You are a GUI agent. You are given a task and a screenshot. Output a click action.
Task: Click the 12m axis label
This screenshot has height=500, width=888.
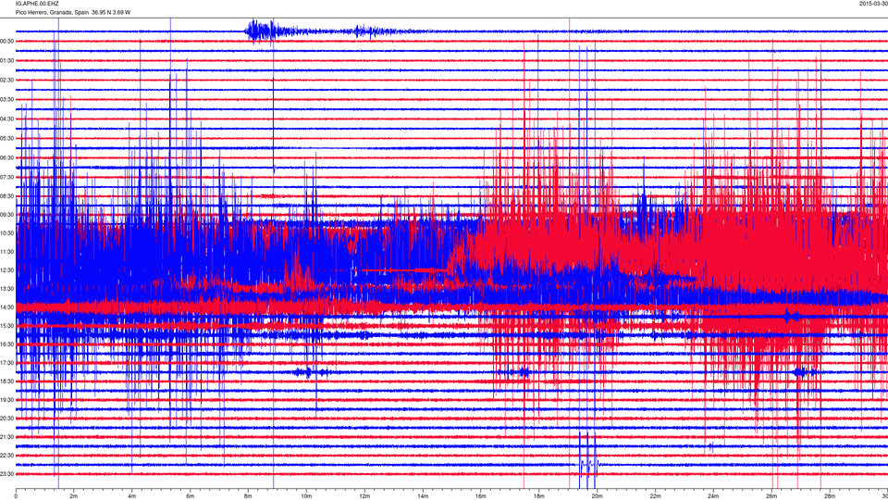pos(364,496)
